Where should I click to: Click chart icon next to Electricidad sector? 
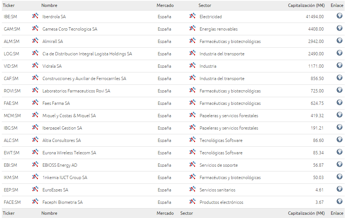(x=192, y=16)
